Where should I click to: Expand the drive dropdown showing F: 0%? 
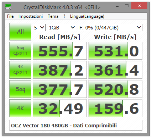pos(110,28)
